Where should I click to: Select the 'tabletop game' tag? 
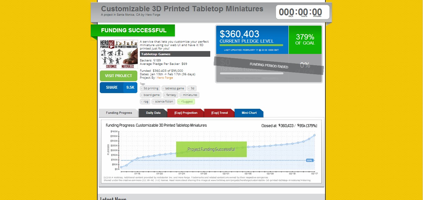174,88
